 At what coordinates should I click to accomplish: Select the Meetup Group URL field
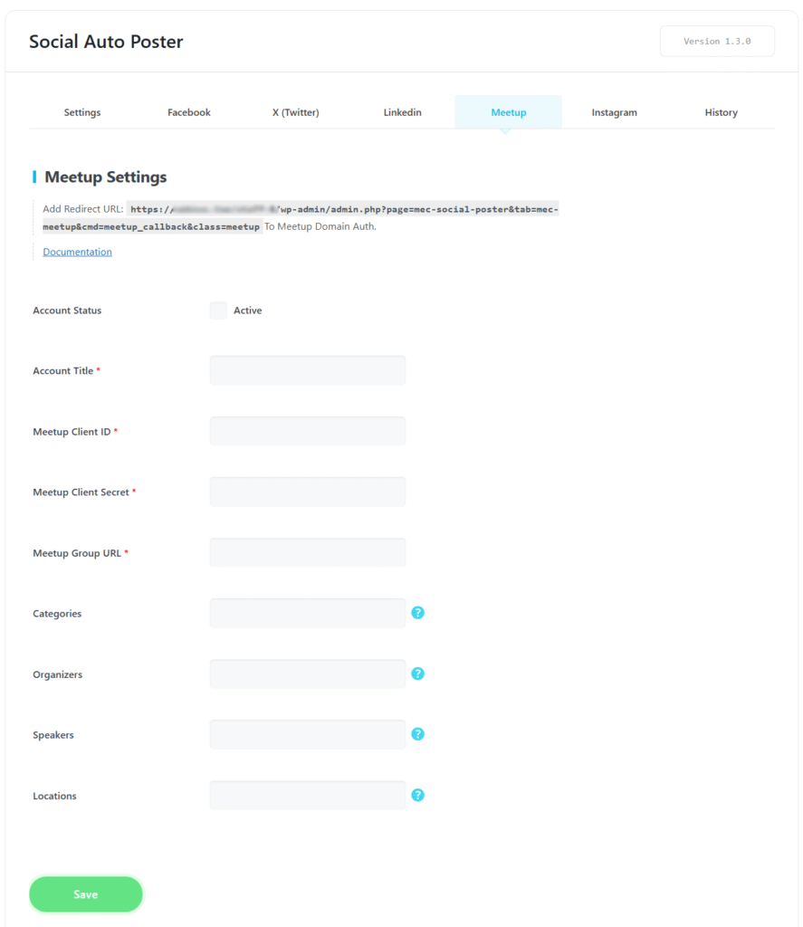(307, 551)
